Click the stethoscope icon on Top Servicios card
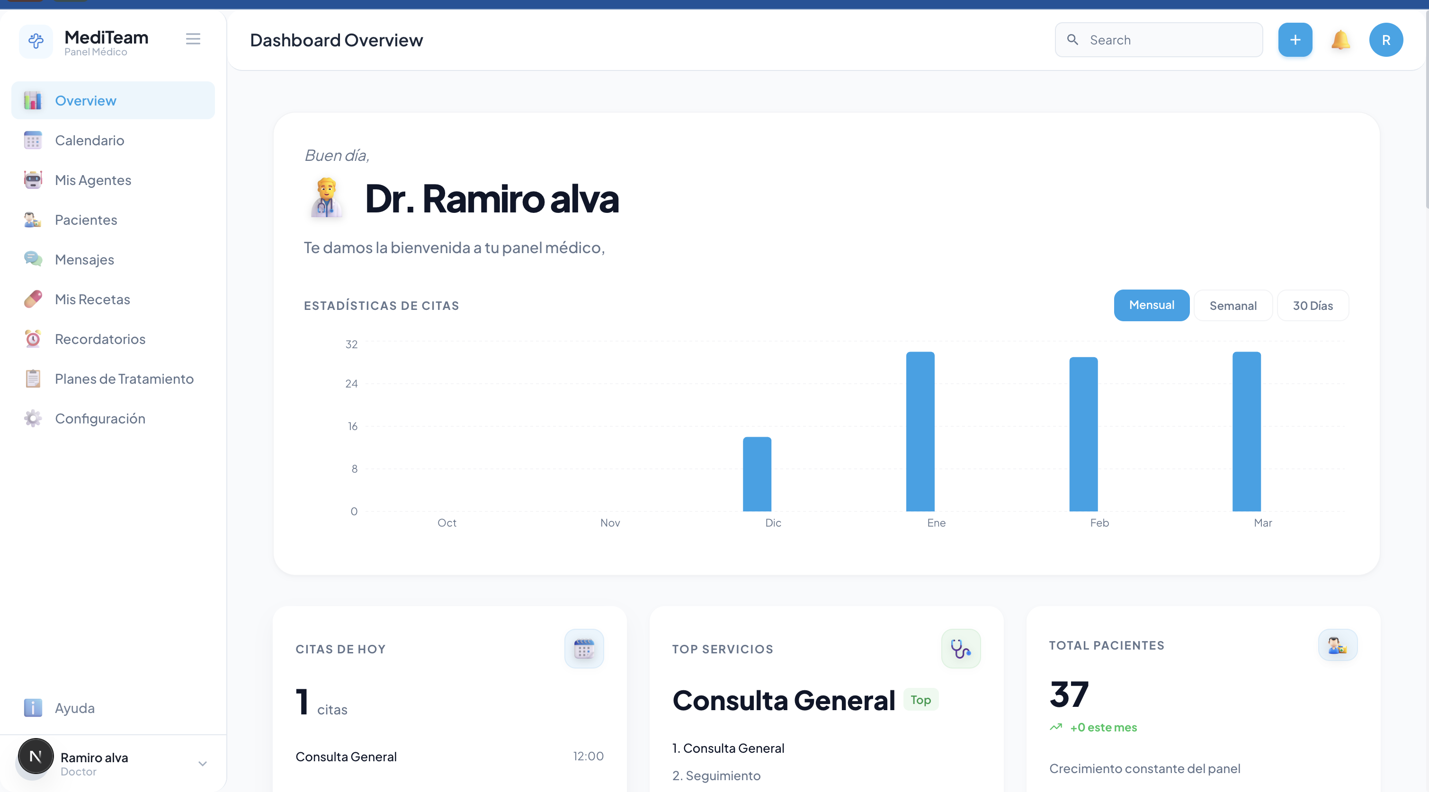The image size is (1429, 792). 961,649
